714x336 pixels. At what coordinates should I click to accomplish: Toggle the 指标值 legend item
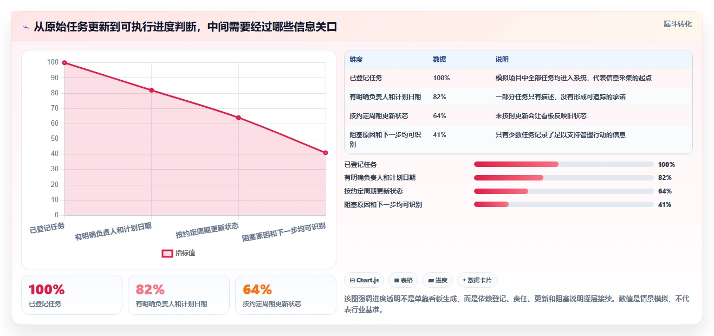coord(179,253)
